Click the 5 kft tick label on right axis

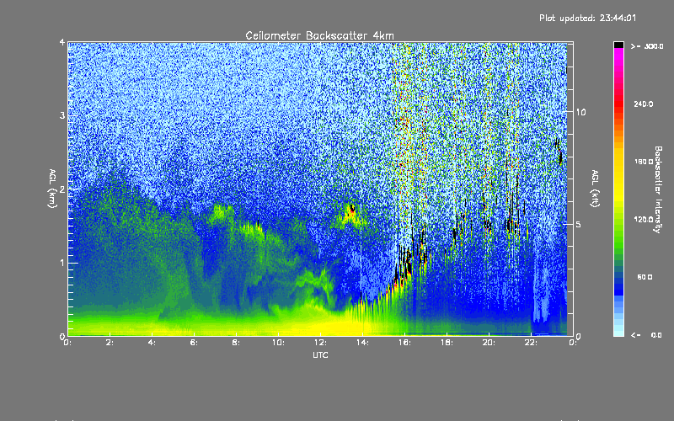579,224
